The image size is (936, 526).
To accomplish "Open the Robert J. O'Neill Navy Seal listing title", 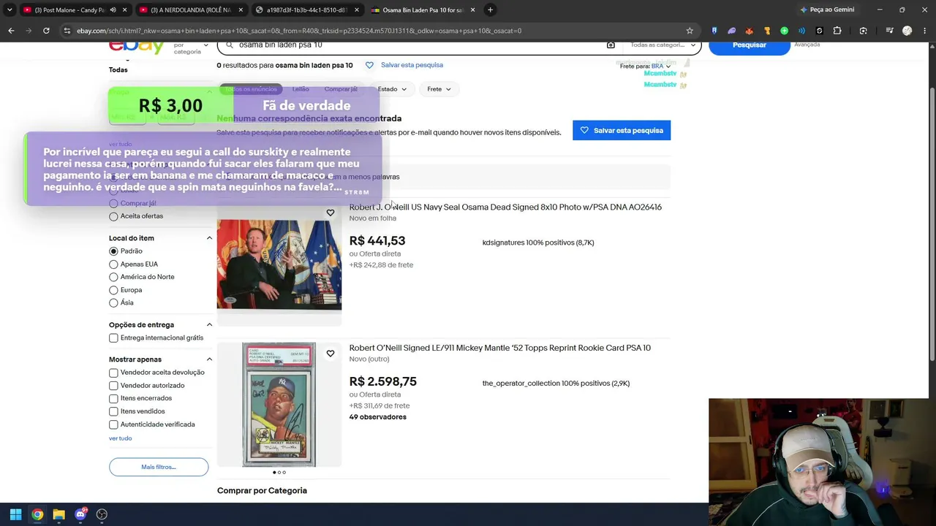I will (505, 207).
